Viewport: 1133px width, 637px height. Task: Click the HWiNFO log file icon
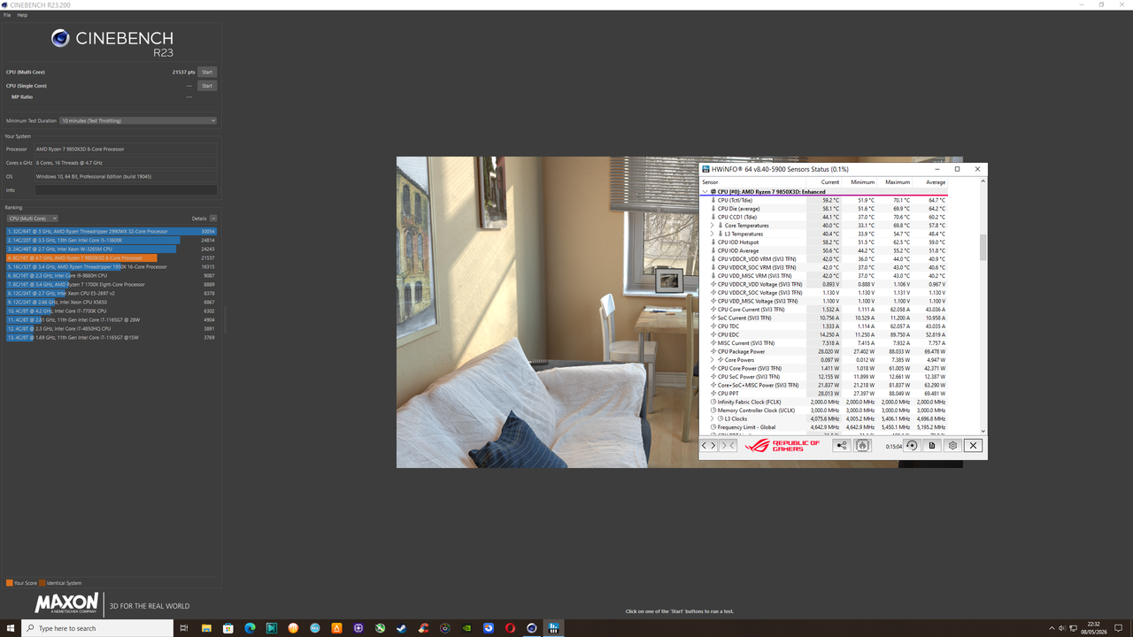[x=932, y=445]
